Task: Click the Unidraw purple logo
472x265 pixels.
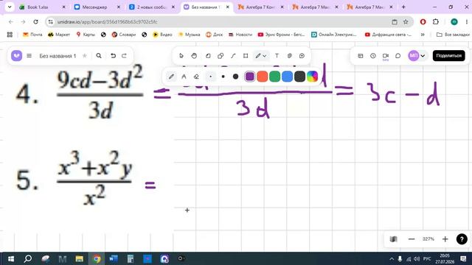Action: pos(16,56)
